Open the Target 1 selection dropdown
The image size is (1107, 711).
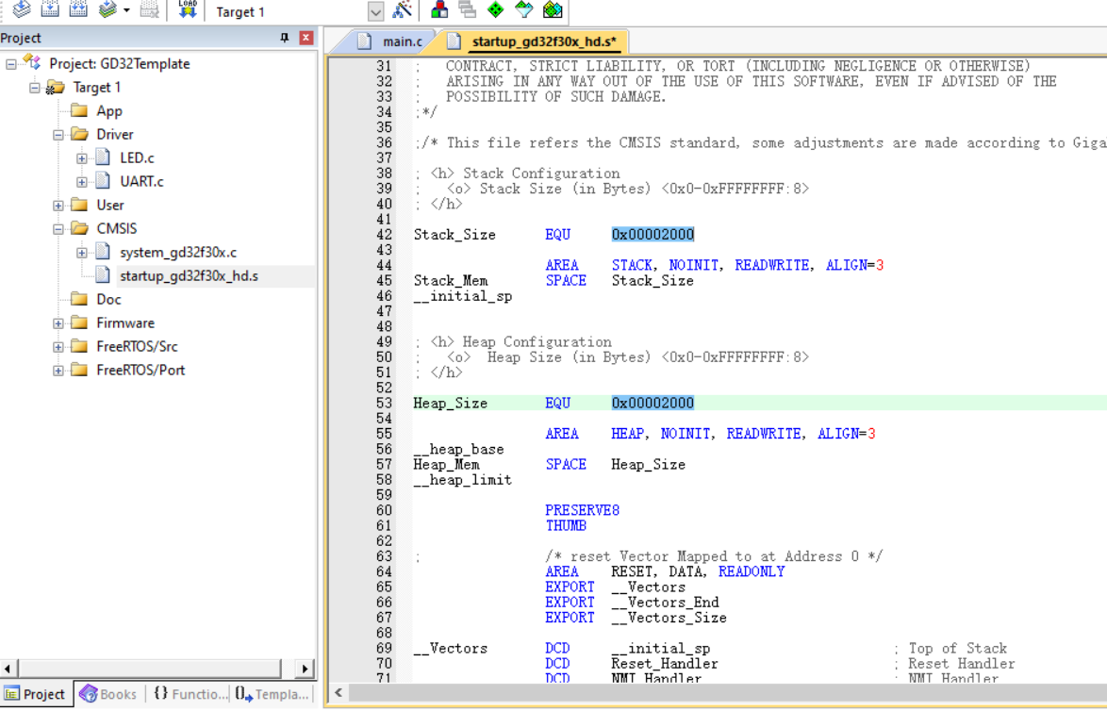pyautogui.click(x=374, y=11)
